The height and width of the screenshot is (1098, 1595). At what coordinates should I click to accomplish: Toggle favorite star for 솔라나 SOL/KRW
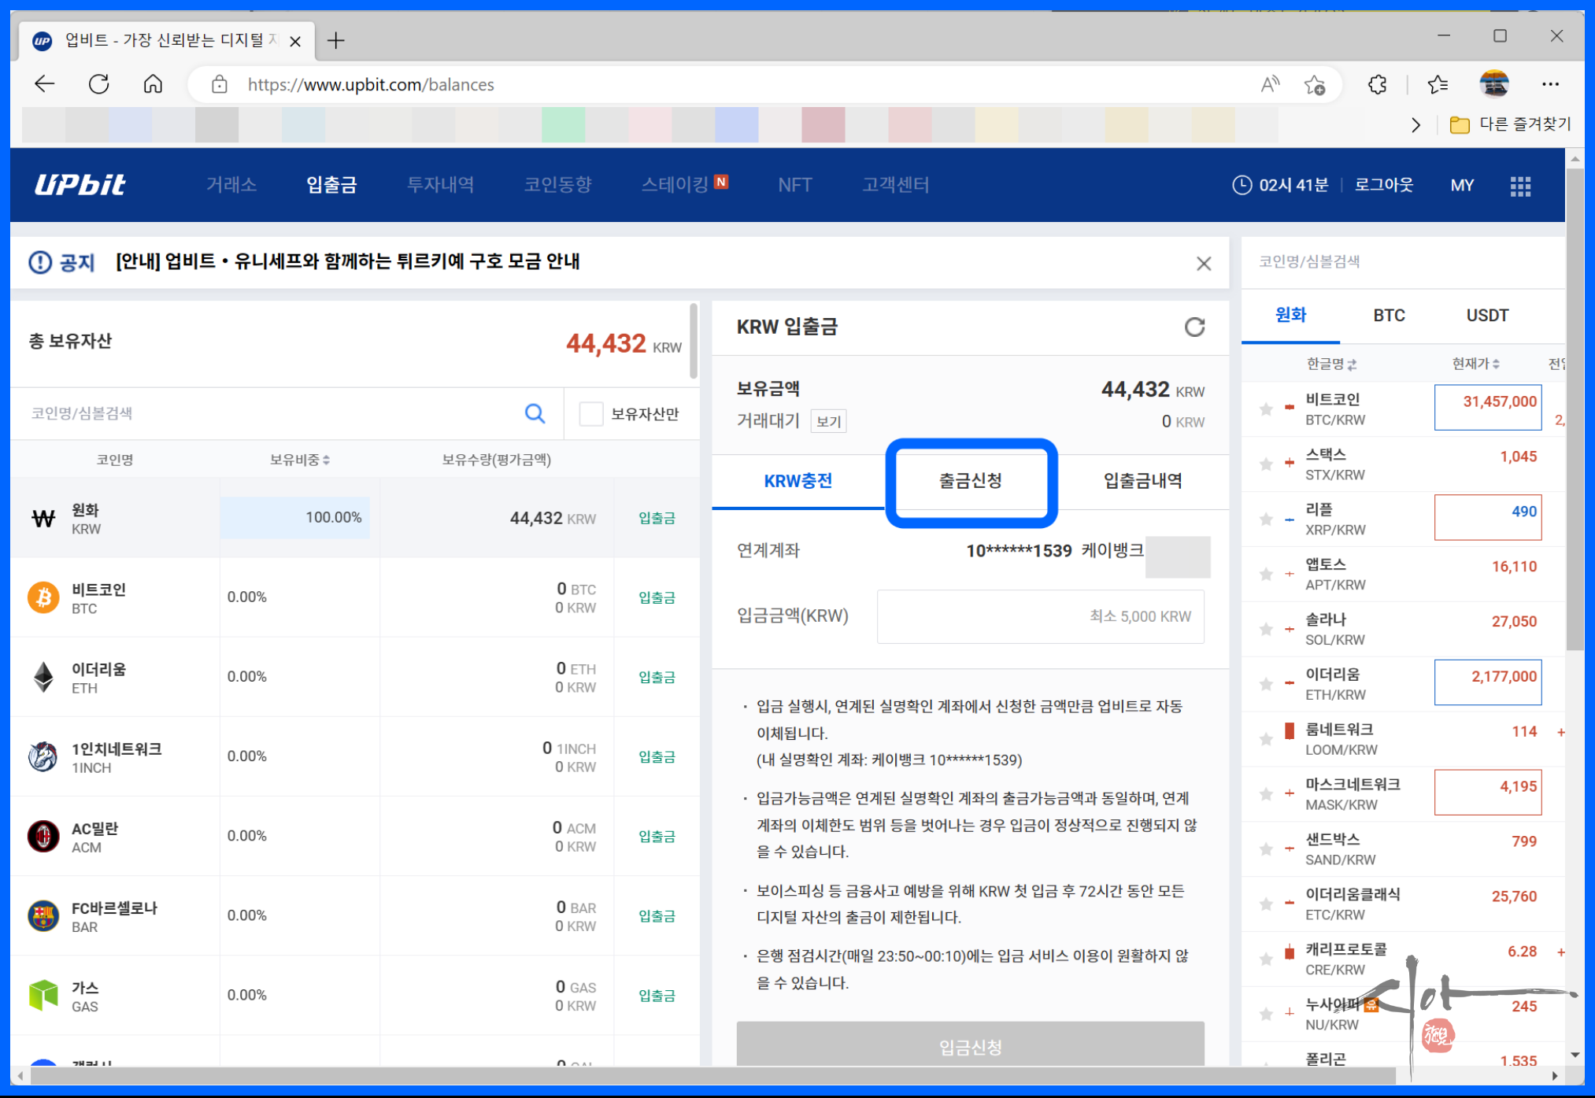1266,629
